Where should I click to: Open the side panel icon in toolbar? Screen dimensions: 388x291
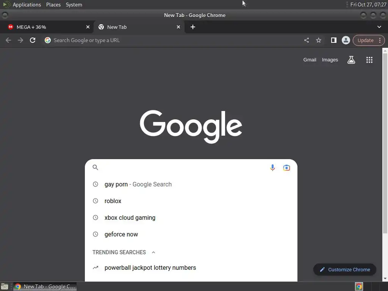click(x=333, y=40)
